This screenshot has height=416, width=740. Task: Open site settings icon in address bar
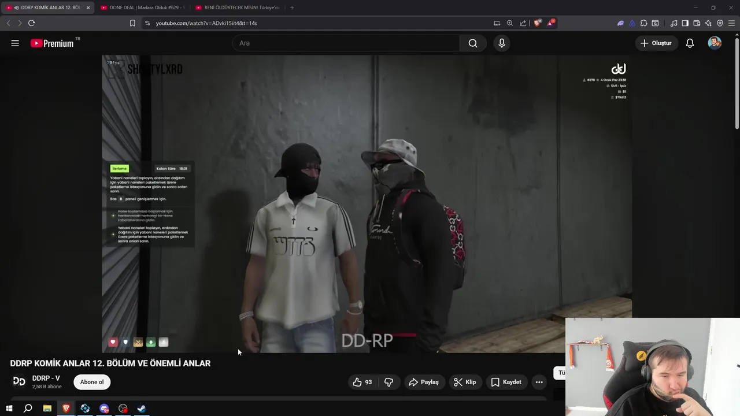[147, 23]
